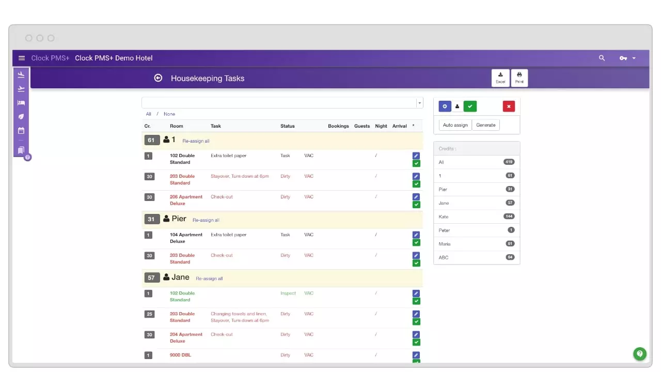This screenshot has height=372, width=661.
Task: Mark 104 Apartment Deluxe task done
Action: click(x=416, y=242)
